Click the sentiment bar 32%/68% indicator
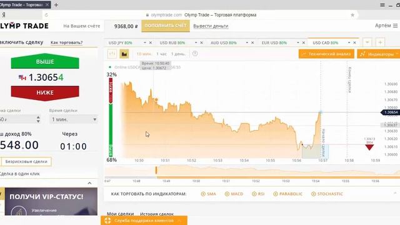This screenshot has height=225, width=400. coord(111,117)
